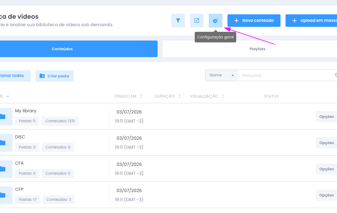
Task: Select the CFA folder name
Action: point(19,163)
